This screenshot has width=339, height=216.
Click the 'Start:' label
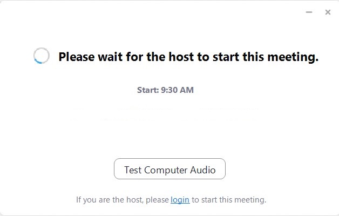[148, 90]
